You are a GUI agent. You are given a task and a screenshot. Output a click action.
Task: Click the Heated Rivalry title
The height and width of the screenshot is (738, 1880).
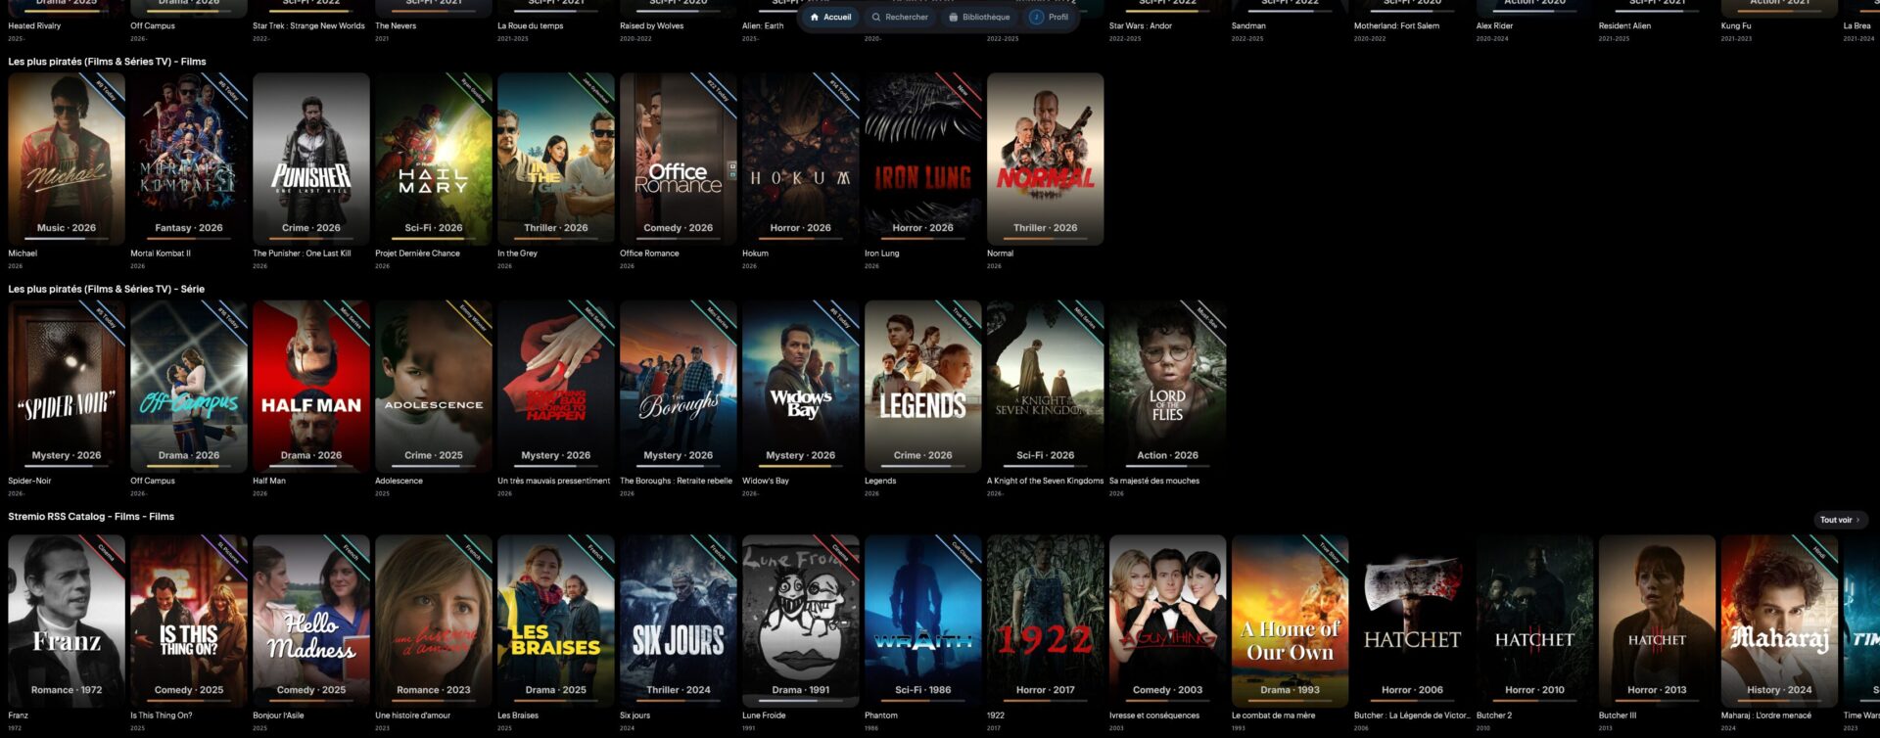click(x=34, y=26)
